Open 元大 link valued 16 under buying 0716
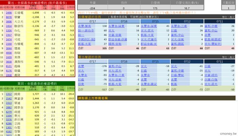 point(111,31)
